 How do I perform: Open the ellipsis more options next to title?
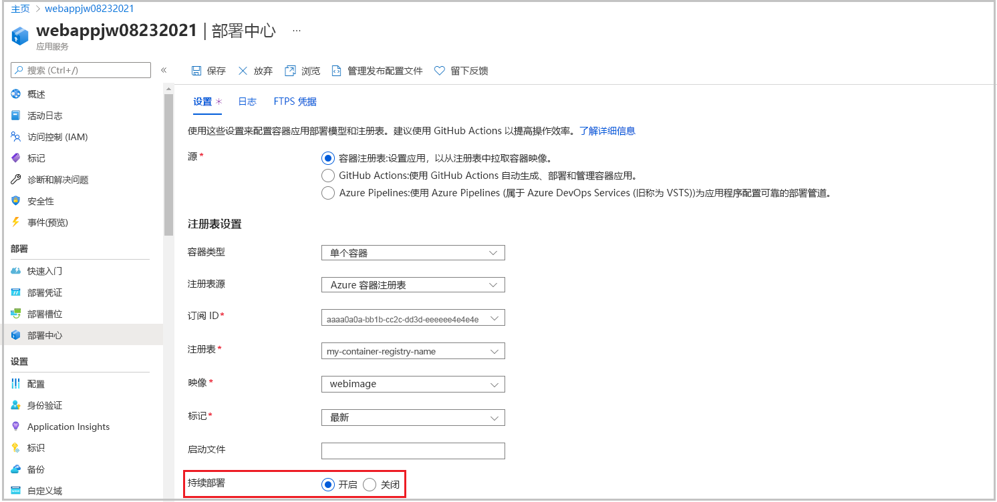(297, 31)
